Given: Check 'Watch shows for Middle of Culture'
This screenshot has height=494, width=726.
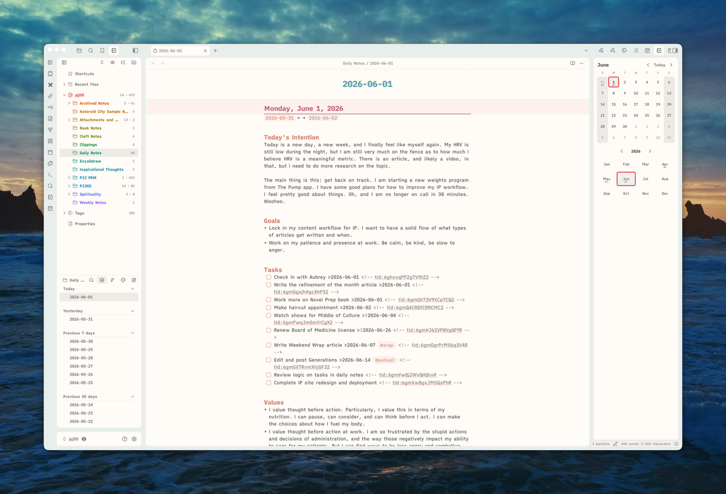Looking at the screenshot, I should tap(269, 315).
